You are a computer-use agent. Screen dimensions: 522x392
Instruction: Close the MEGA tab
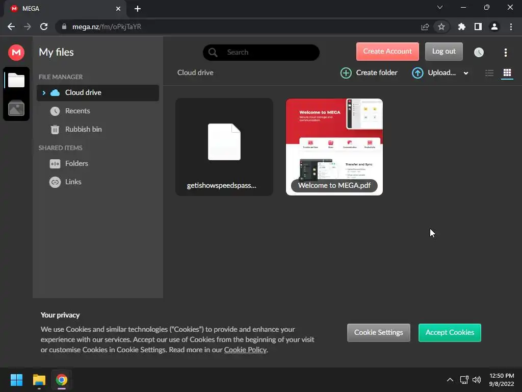click(118, 9)
